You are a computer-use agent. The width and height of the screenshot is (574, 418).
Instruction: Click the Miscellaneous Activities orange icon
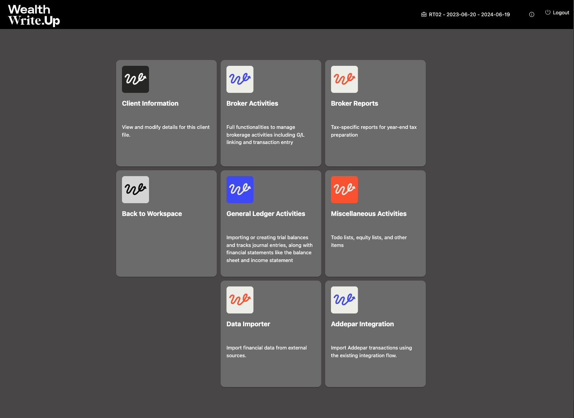coord(344,190)
